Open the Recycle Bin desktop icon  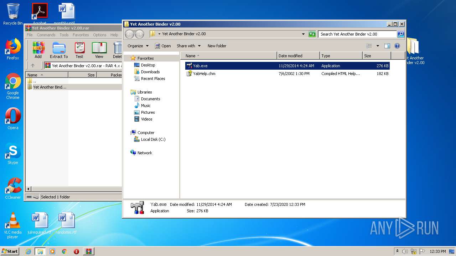click(13, 14)
